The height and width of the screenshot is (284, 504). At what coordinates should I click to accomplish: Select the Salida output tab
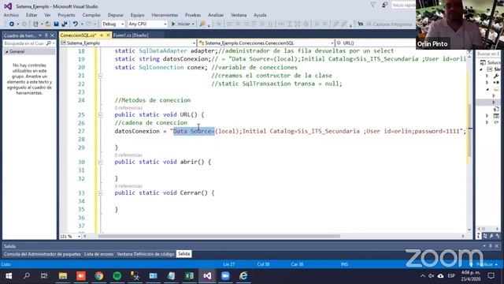[x=183, y=254]
